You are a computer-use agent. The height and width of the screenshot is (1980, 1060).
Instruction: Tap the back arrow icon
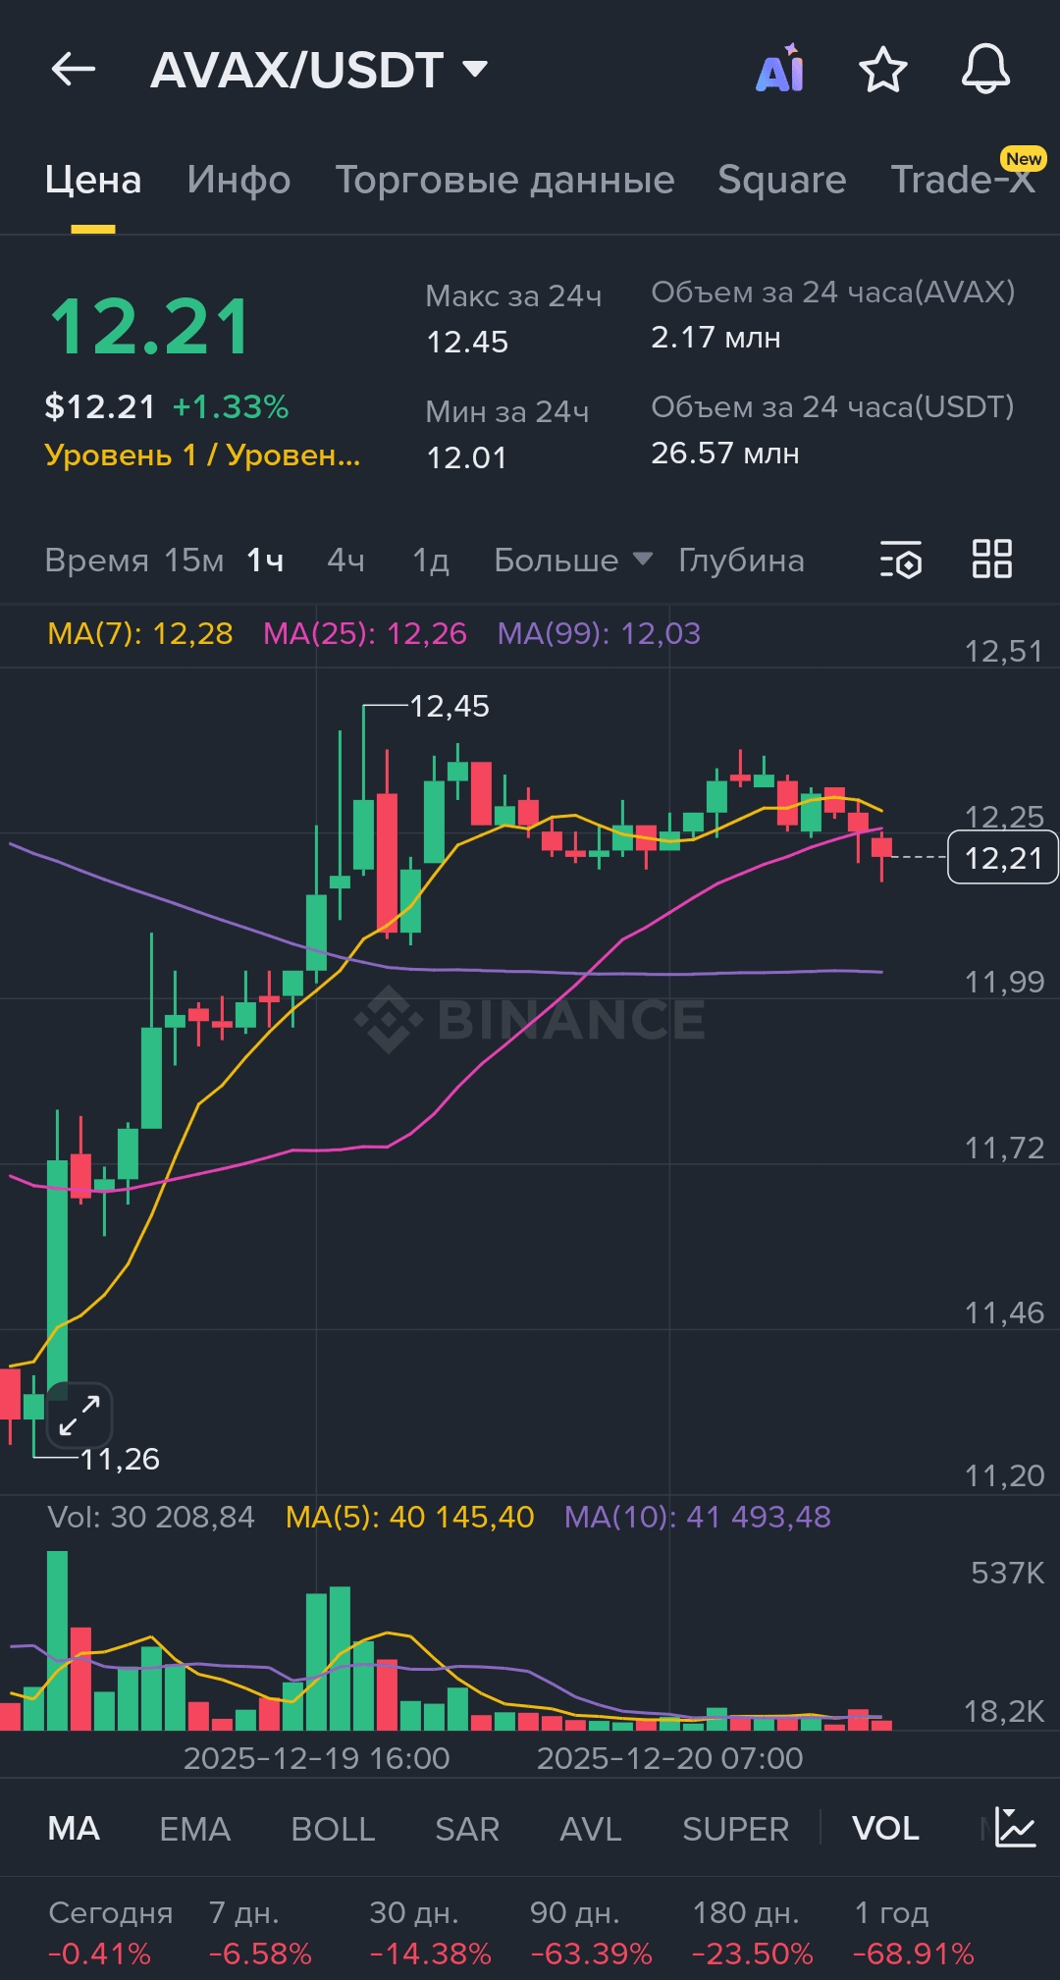[x=74, y=70]
